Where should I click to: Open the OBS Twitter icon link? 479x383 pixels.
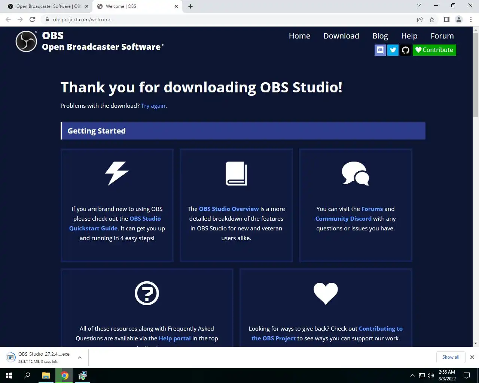pos(393,50)
